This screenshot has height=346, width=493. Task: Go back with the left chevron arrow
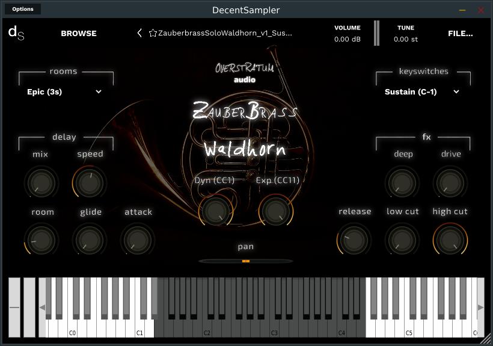click(139, 33)
